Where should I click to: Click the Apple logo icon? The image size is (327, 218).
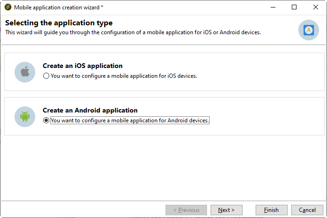pyautogui.click(x=25, y=72)
